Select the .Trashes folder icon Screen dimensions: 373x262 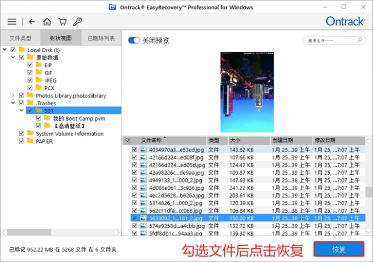[x=30, y=102]
